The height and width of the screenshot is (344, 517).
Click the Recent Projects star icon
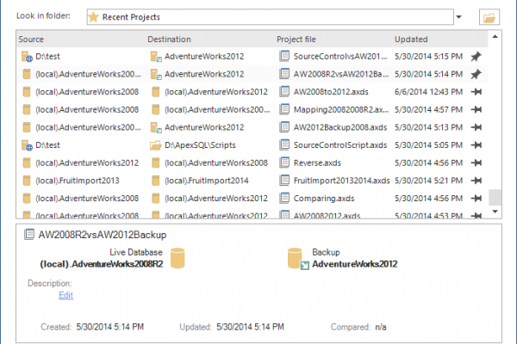[x=94, y=17]
